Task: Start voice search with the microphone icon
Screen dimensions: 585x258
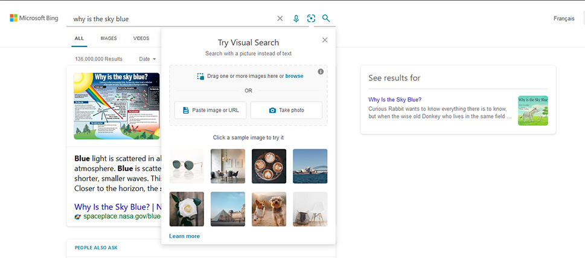Action: [x=296, y=18]
